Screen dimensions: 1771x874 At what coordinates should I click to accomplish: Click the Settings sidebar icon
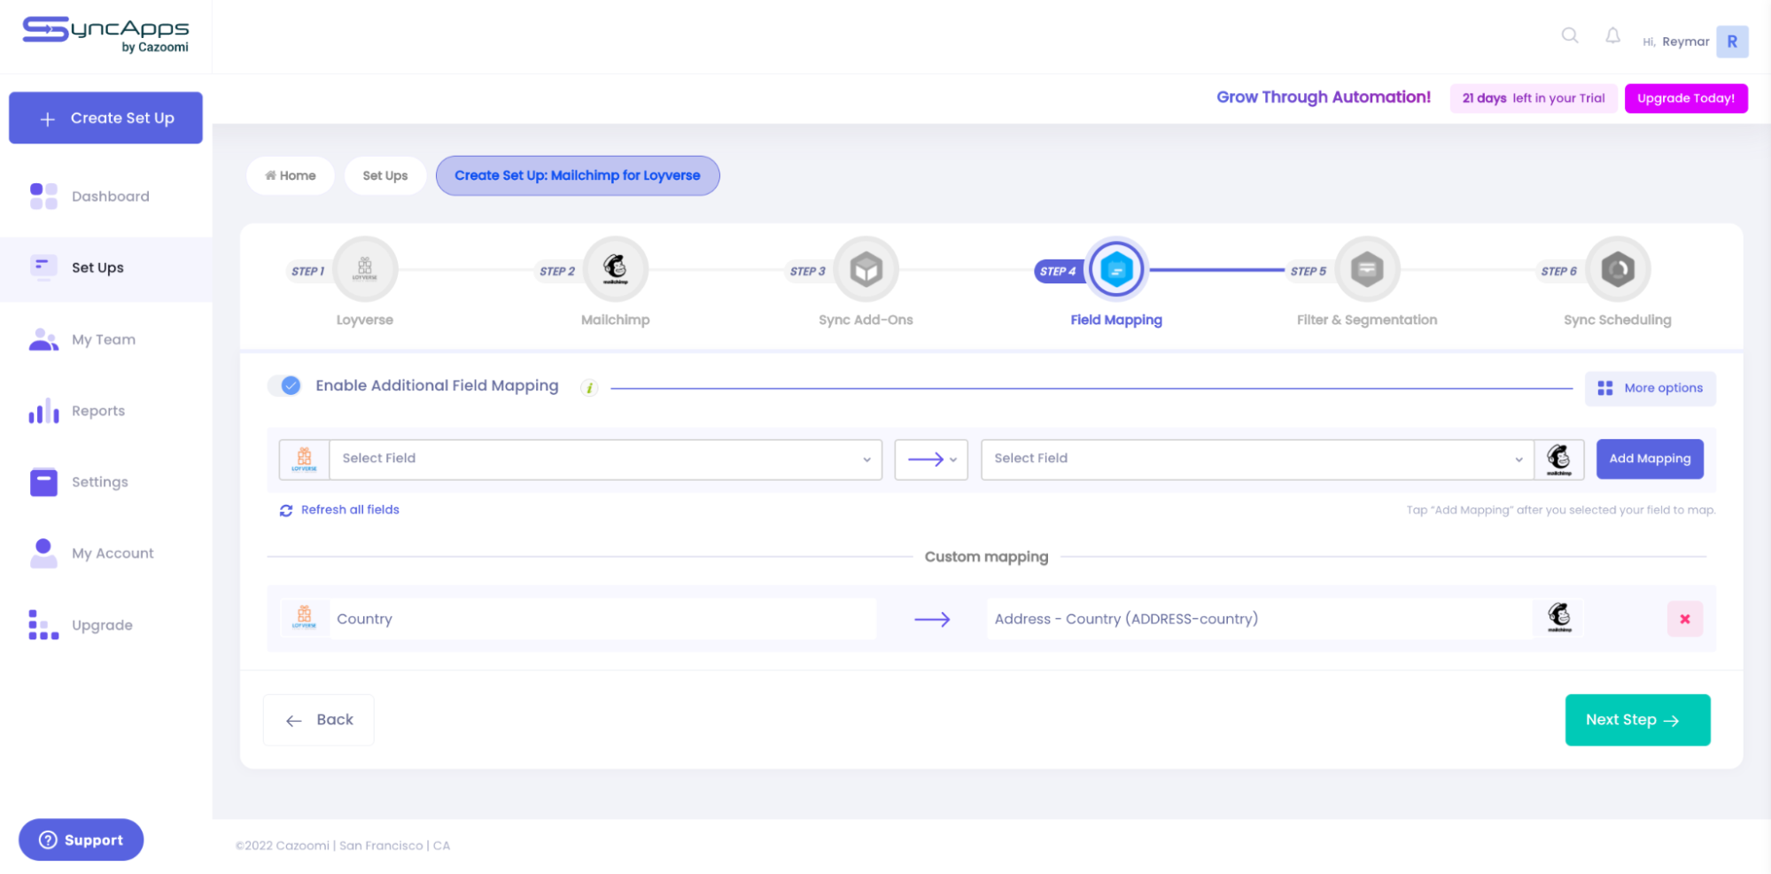[x=43, y=482]
